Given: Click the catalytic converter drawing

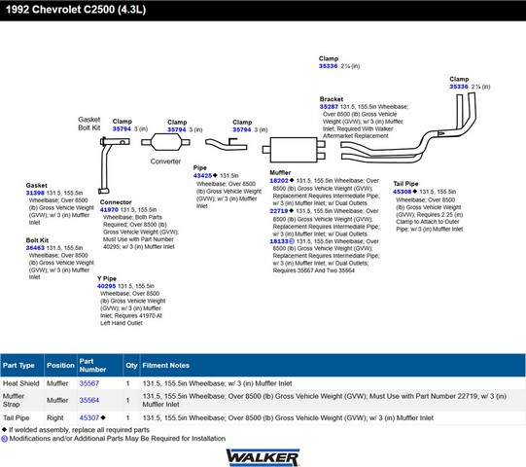Looking at the screenshot, I should point(165,142).
